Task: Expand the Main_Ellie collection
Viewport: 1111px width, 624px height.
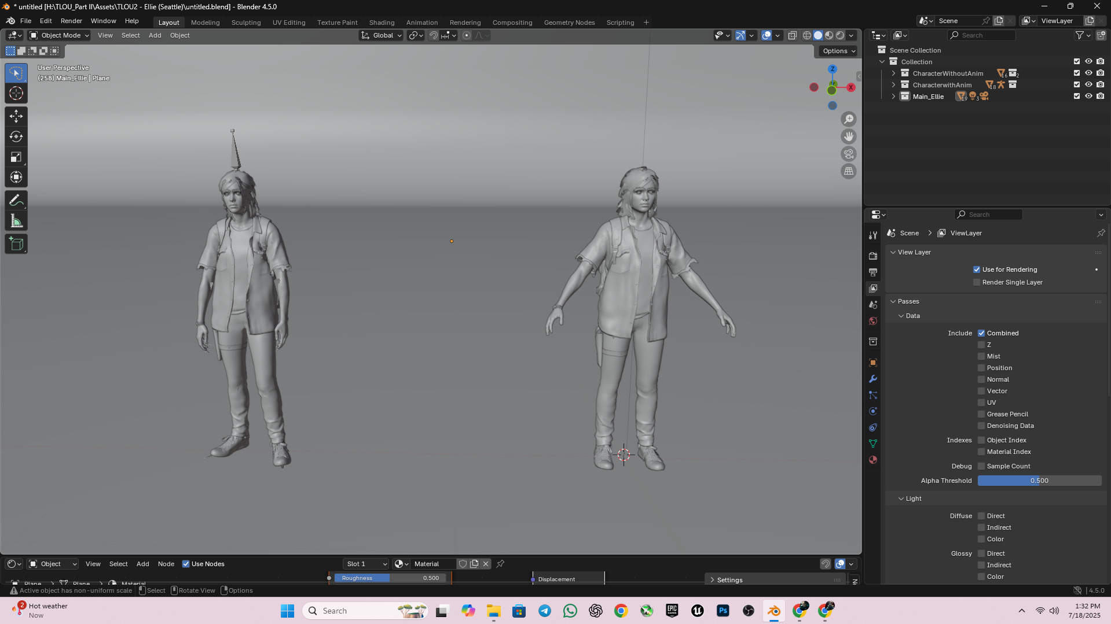Action: [893, 97]
